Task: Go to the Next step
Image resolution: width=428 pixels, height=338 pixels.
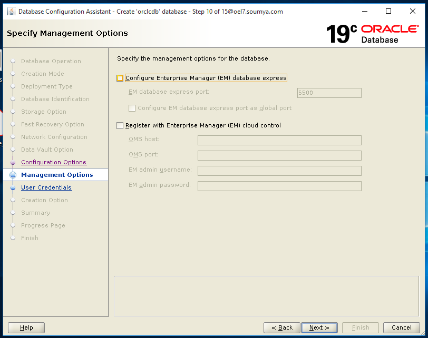Action: (x=319, y=327)
